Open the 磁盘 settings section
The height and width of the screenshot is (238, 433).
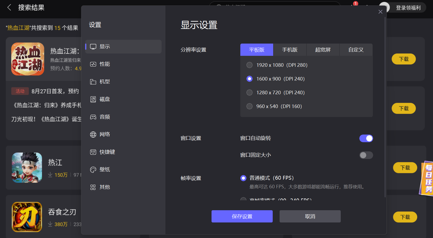123,99
